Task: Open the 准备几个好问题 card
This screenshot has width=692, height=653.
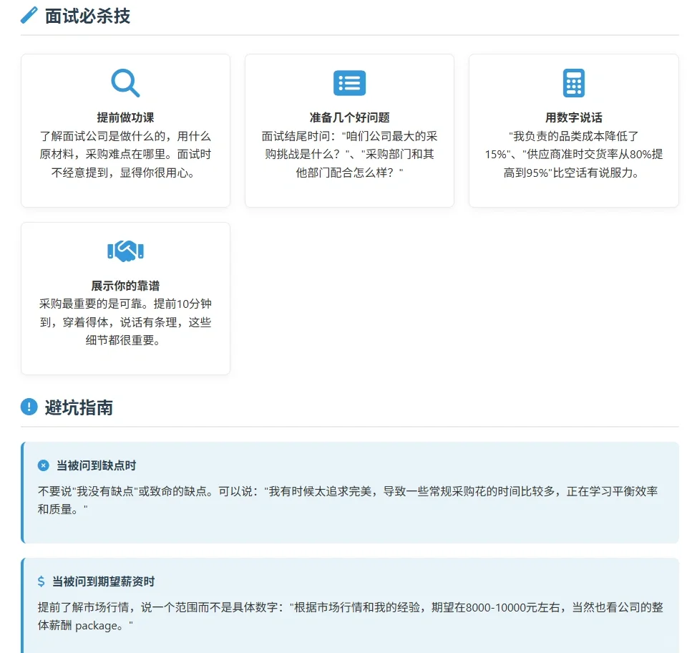Action: (x=349, y=130)
